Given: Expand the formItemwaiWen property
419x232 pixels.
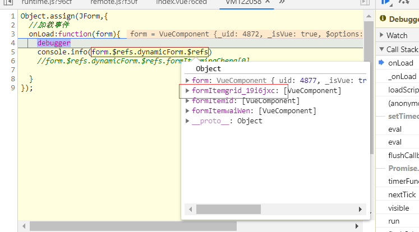Looking at the screenshot, I should pyautogui.click(x=187, y=111).
